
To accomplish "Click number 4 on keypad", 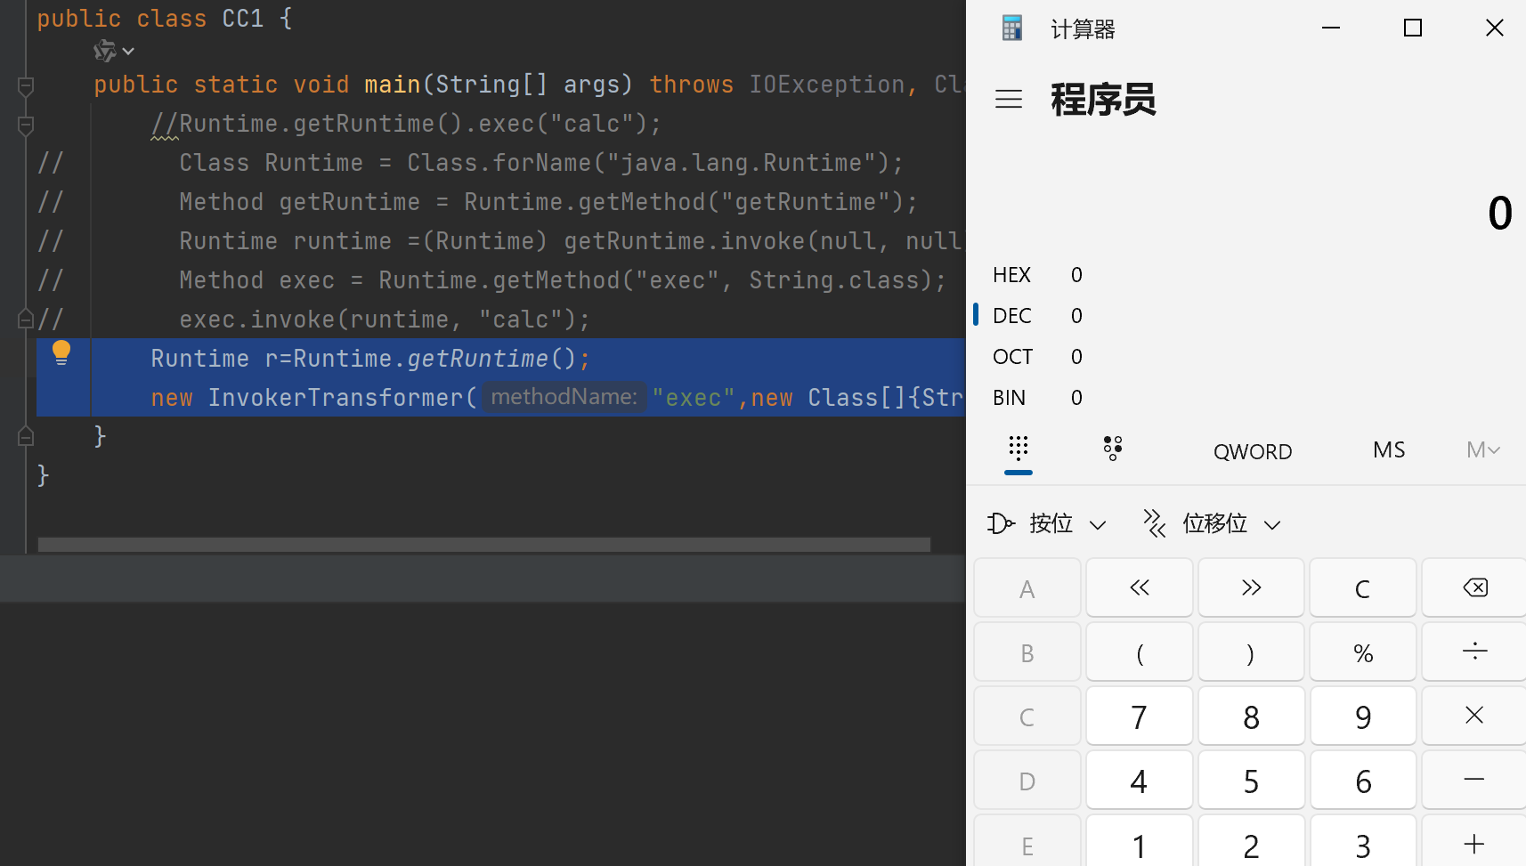I will pyautogui.click(x=1140, y=781).
